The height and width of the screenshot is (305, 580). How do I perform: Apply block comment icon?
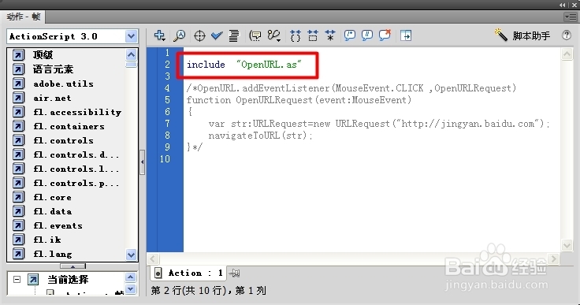(350, 35)
